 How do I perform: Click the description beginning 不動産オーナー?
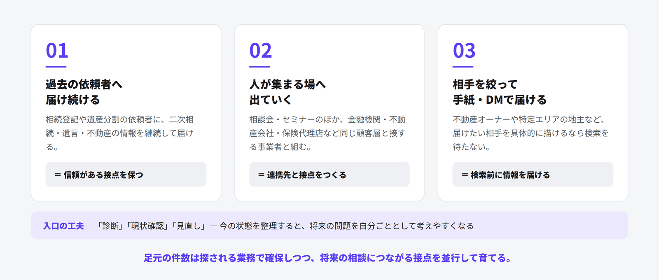coord(530,133)
